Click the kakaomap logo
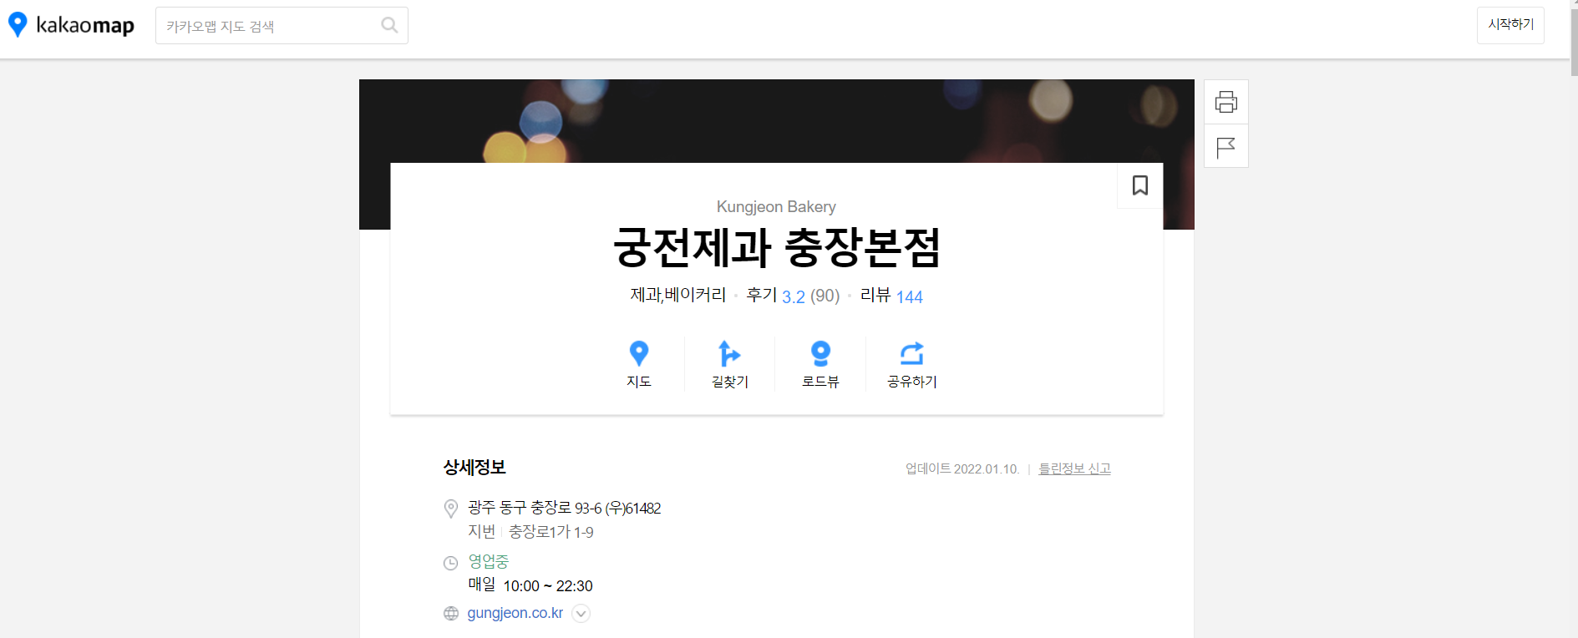Screen dimensions: 1578x638 [71, 25]
